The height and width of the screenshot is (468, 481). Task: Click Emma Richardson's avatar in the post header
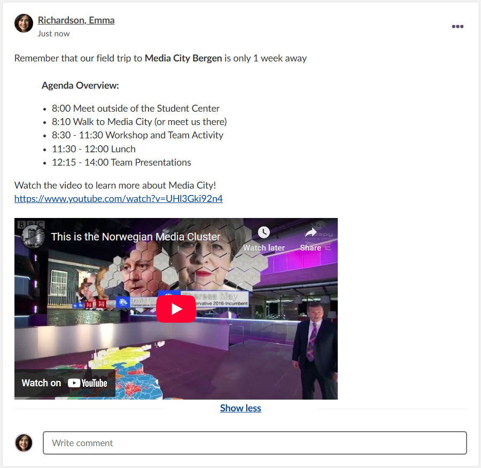(x=24, y=23)
